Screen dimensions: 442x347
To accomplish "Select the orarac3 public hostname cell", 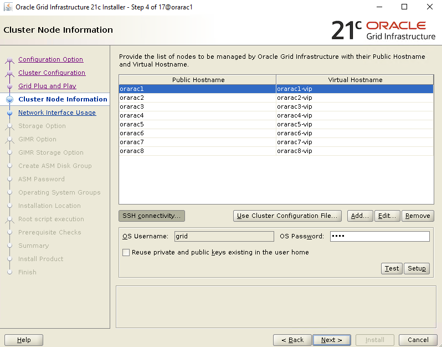I will tap(197, 106).
